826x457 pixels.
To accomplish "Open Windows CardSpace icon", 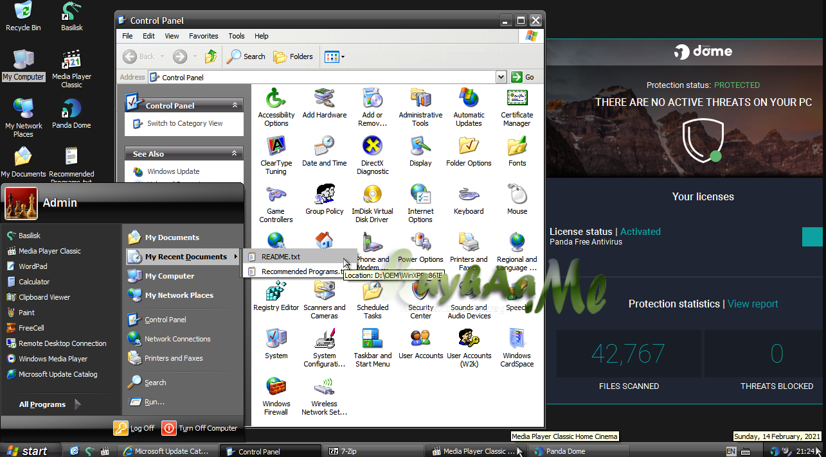I will [517, 348].
